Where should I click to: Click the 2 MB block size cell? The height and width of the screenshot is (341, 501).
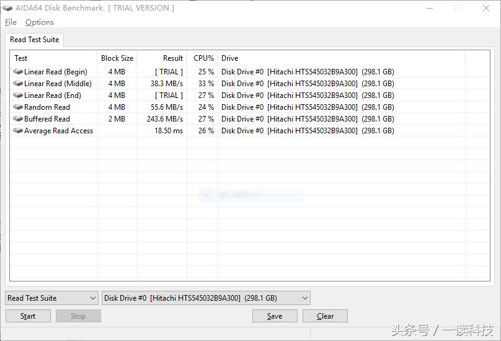pyautogui.click(x=117, y=119)
